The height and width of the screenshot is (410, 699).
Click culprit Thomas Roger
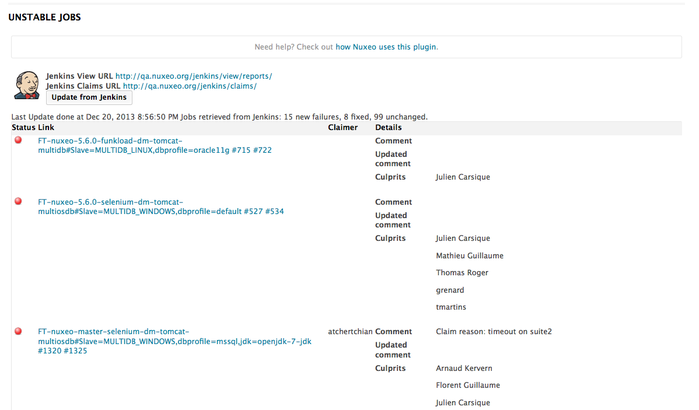pos(462,273)
